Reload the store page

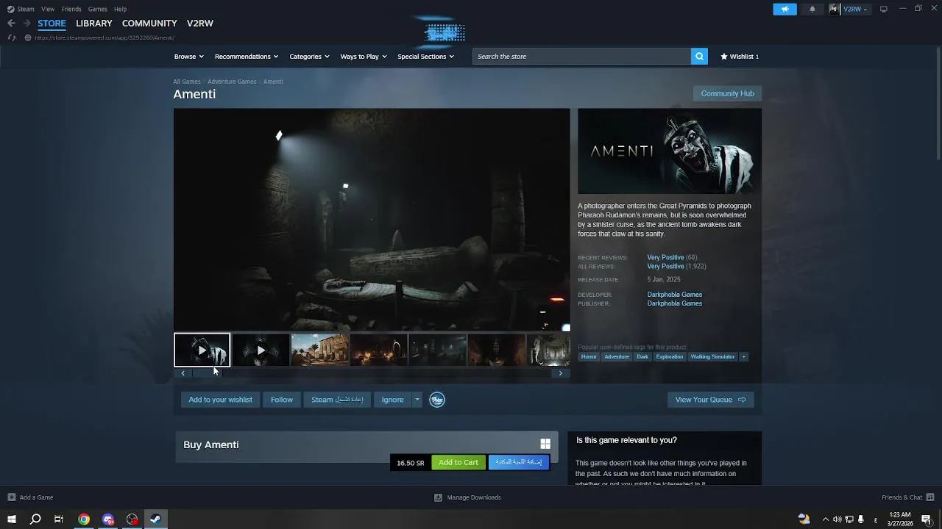pos(11,37)
